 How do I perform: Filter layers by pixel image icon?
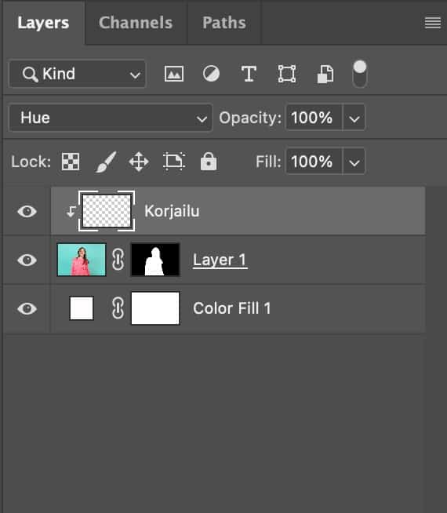click(x=173, y=74)
